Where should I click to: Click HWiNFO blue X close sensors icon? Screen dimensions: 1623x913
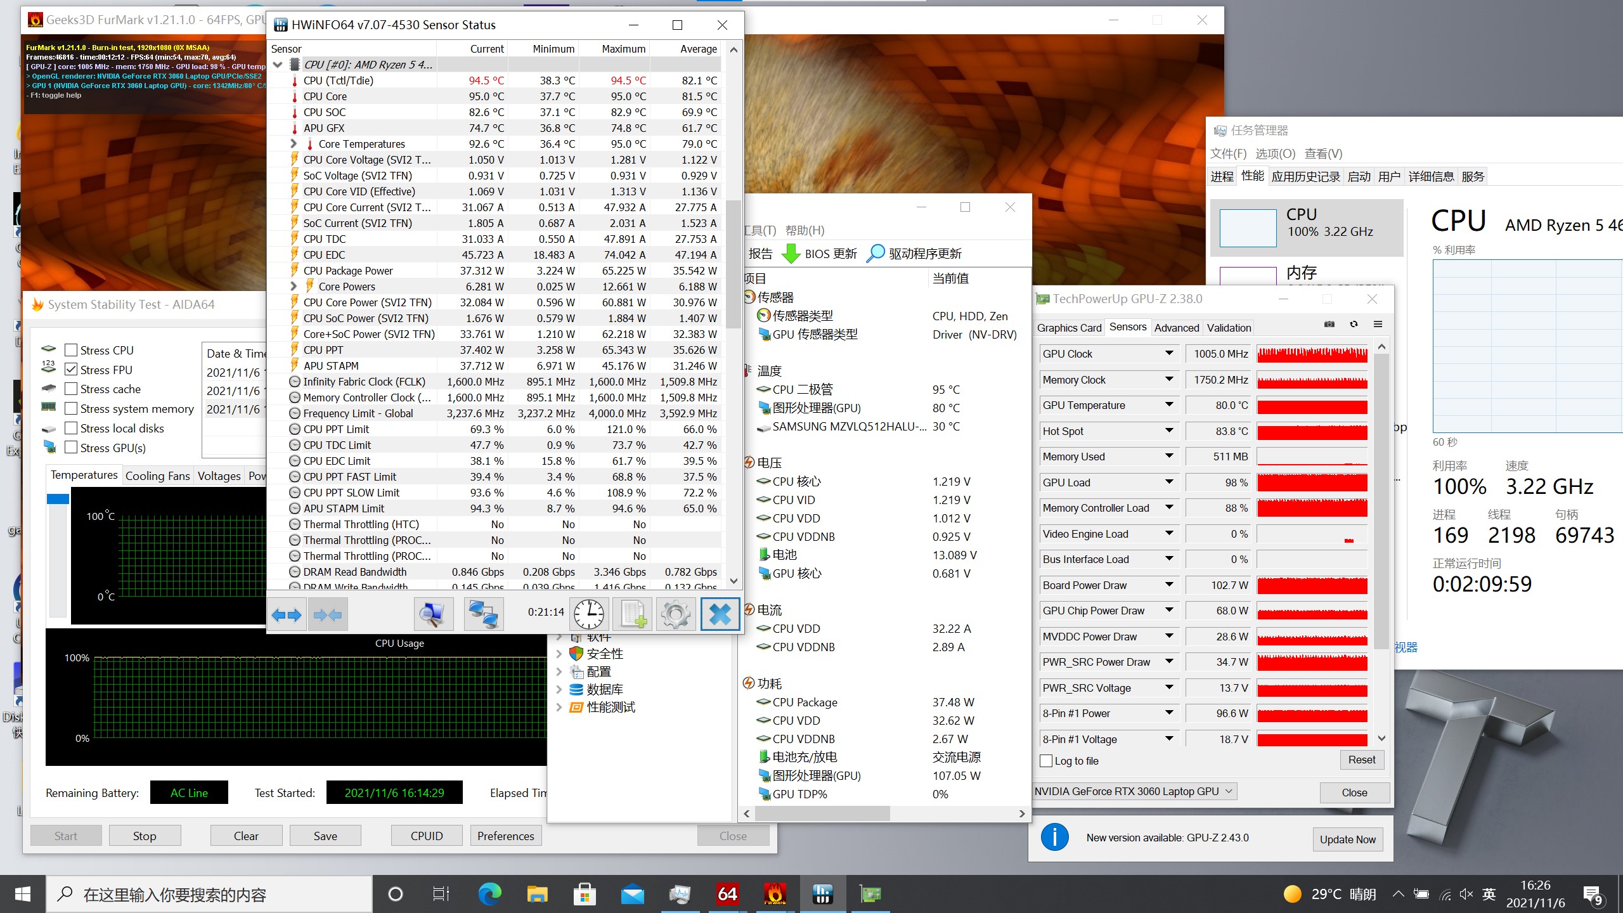pos(720,614)
